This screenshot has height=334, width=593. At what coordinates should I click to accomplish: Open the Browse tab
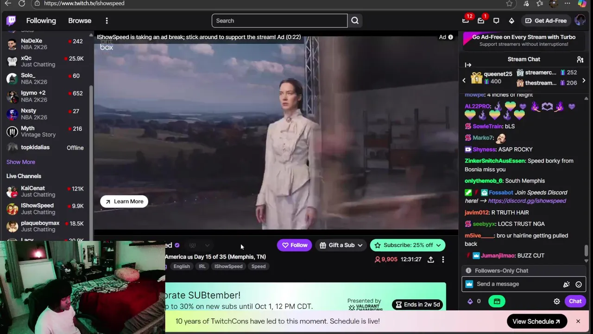tap(80, 20)
